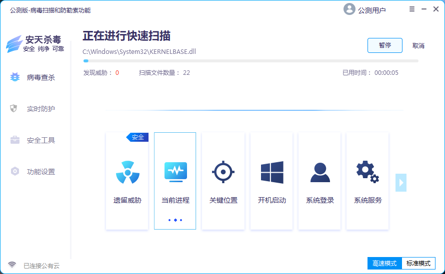Click the bug icon beside 病毒查杀
Image resolution: width=445 pixels, height=274 pixels.
15,77
